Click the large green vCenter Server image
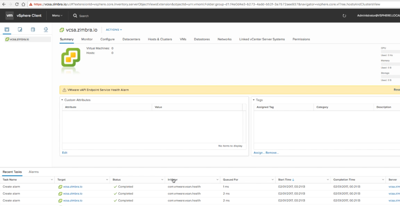400x206 pixels. 71,57
